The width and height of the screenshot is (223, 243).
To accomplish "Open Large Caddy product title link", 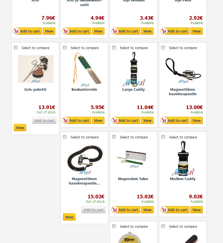I will point(133,90).
